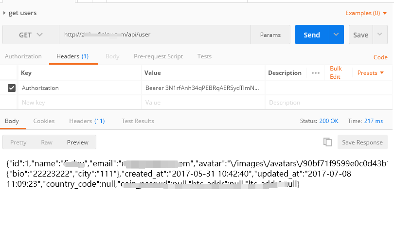Open the Pre-request Script tab
The width and height of the screenshot is (394, 231).
point(158,56)
